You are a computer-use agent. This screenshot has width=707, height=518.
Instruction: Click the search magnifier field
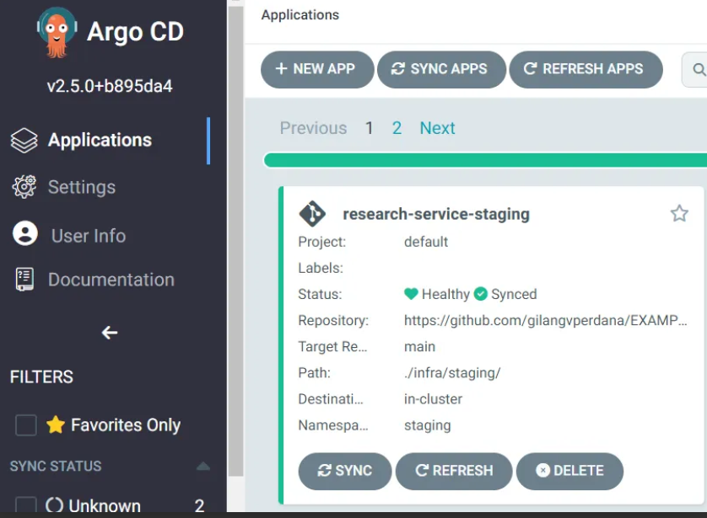tap(695, 69)
